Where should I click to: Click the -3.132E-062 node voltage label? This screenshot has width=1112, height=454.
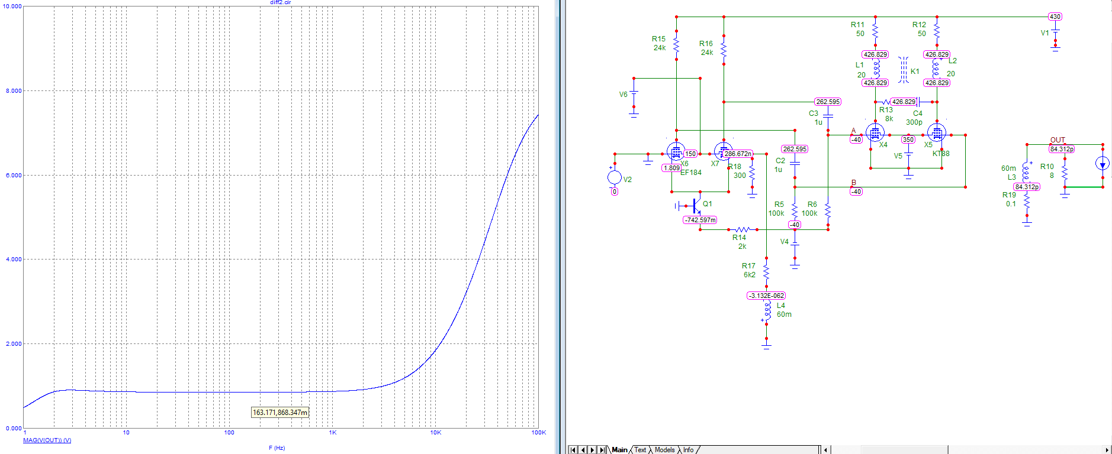[x=766, y=296]
